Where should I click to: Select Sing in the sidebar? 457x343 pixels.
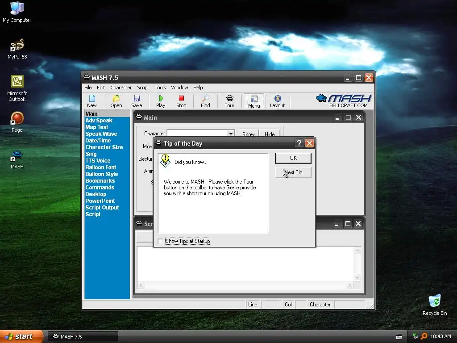[91, 154]
